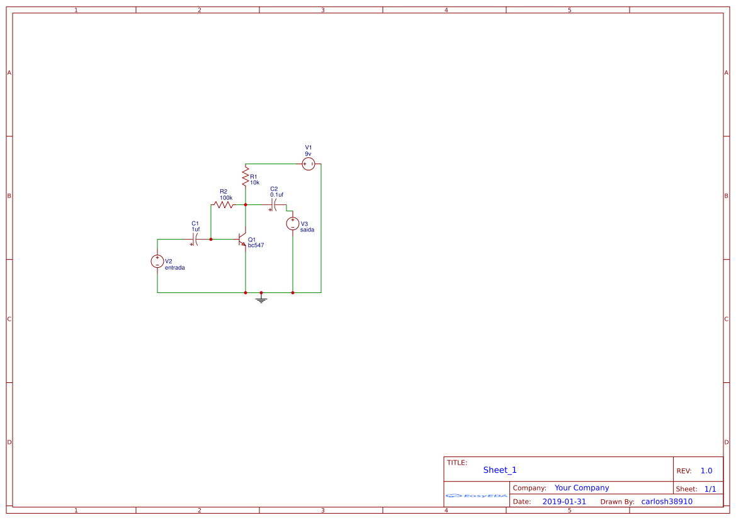Click the drawn by name 'carlosh38910'

(x=667, y=502)
